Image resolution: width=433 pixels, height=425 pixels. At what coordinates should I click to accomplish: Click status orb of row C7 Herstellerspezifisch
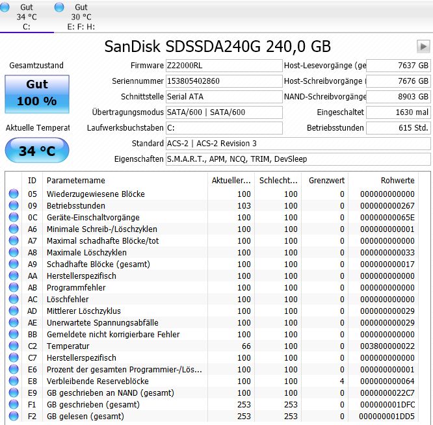click(14, 357)
